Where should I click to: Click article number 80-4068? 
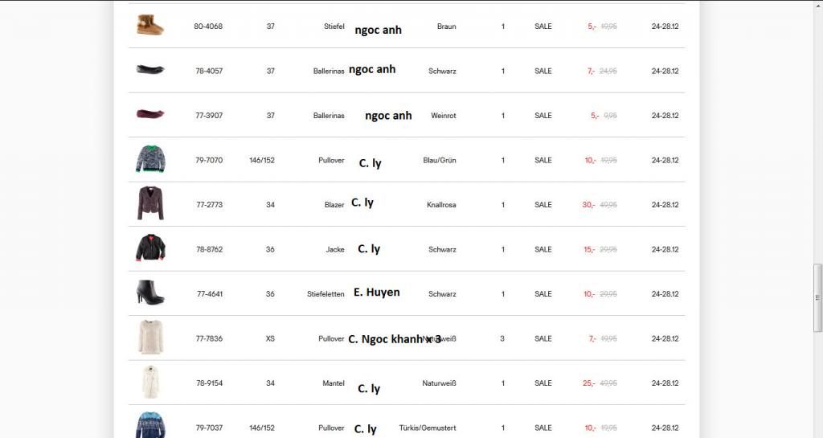pos(208,27)
